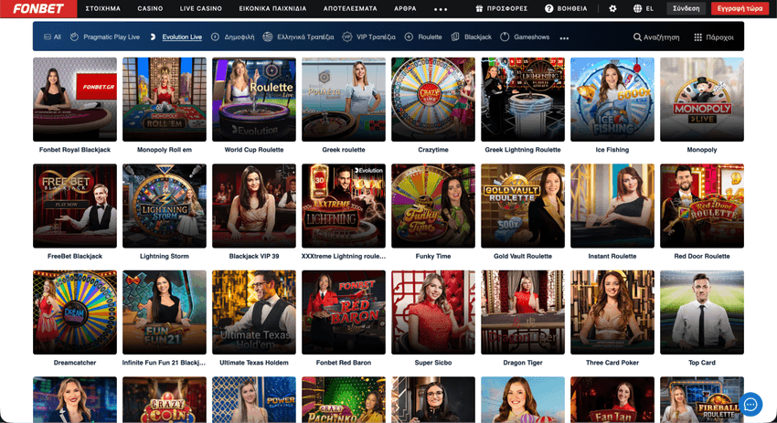Click the gift offers icon

(x=479, y=8)
